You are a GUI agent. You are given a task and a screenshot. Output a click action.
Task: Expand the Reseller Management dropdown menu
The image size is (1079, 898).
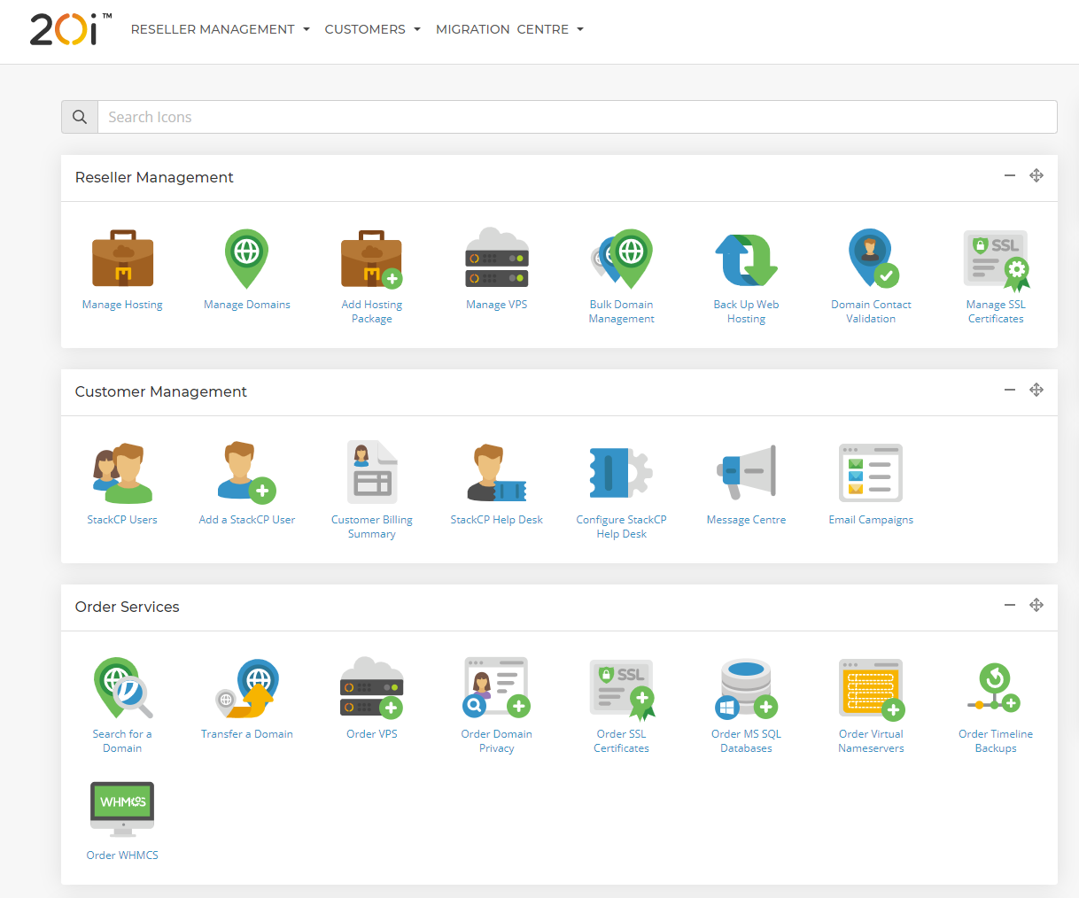pos(221,29)
